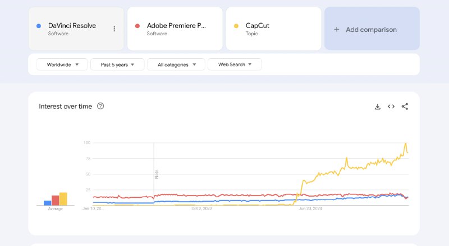The image size is (449, 246).
Task: Open the Interest over time help icon
Action: click(100, 106)
